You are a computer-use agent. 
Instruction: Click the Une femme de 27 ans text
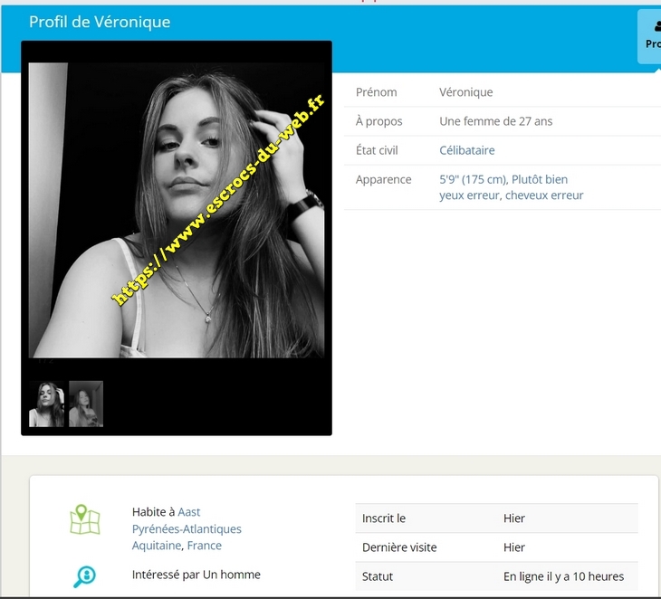click(495, 121)
